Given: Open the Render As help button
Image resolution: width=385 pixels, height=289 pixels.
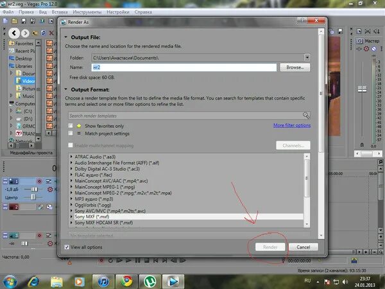Looking at the screenshot, I should [302, 21].
